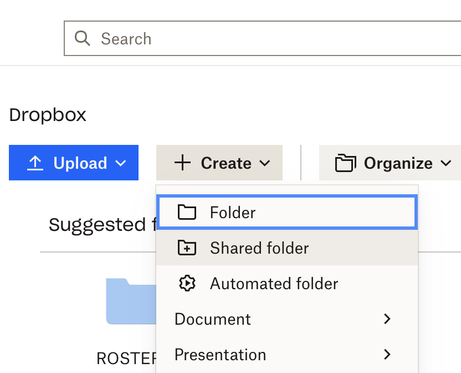Screen dimensions: 461x373
Task: Click the Shared folder plus icon
Action: [x=187, y=248]
